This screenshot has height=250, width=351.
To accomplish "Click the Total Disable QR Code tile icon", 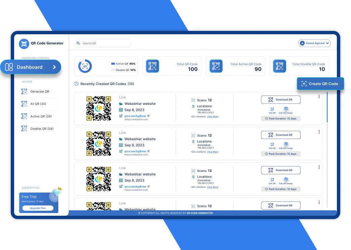I will point(280,66).
